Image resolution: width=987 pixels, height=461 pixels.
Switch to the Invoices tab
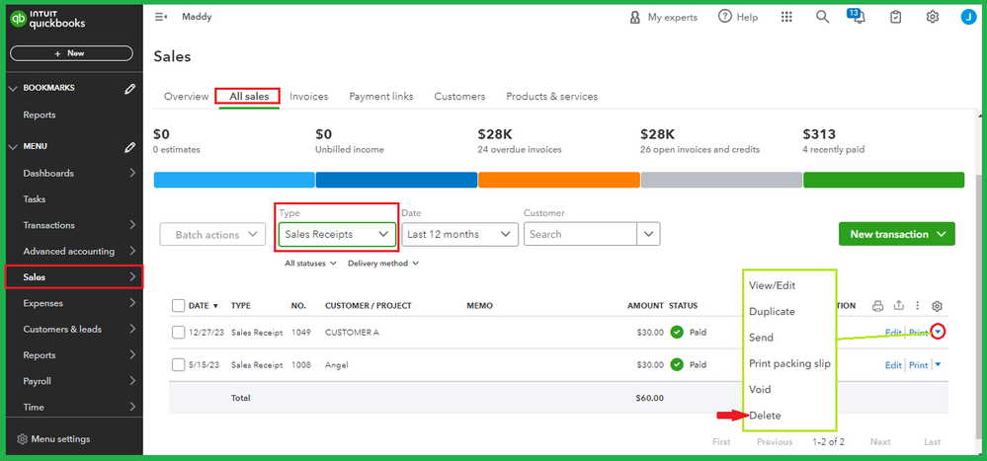pos(309,96)
